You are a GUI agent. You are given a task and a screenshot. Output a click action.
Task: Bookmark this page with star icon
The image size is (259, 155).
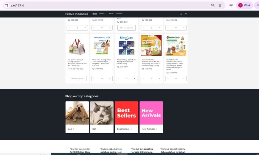[x=220, y=5]
